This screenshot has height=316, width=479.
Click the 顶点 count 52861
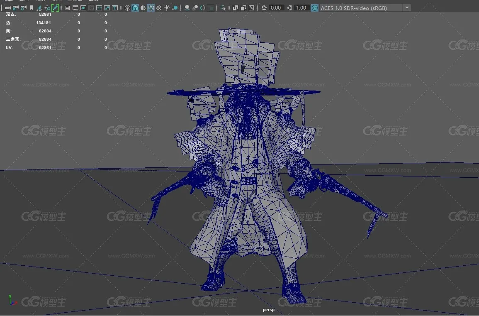pyautogui.click(x=45, y=15)
